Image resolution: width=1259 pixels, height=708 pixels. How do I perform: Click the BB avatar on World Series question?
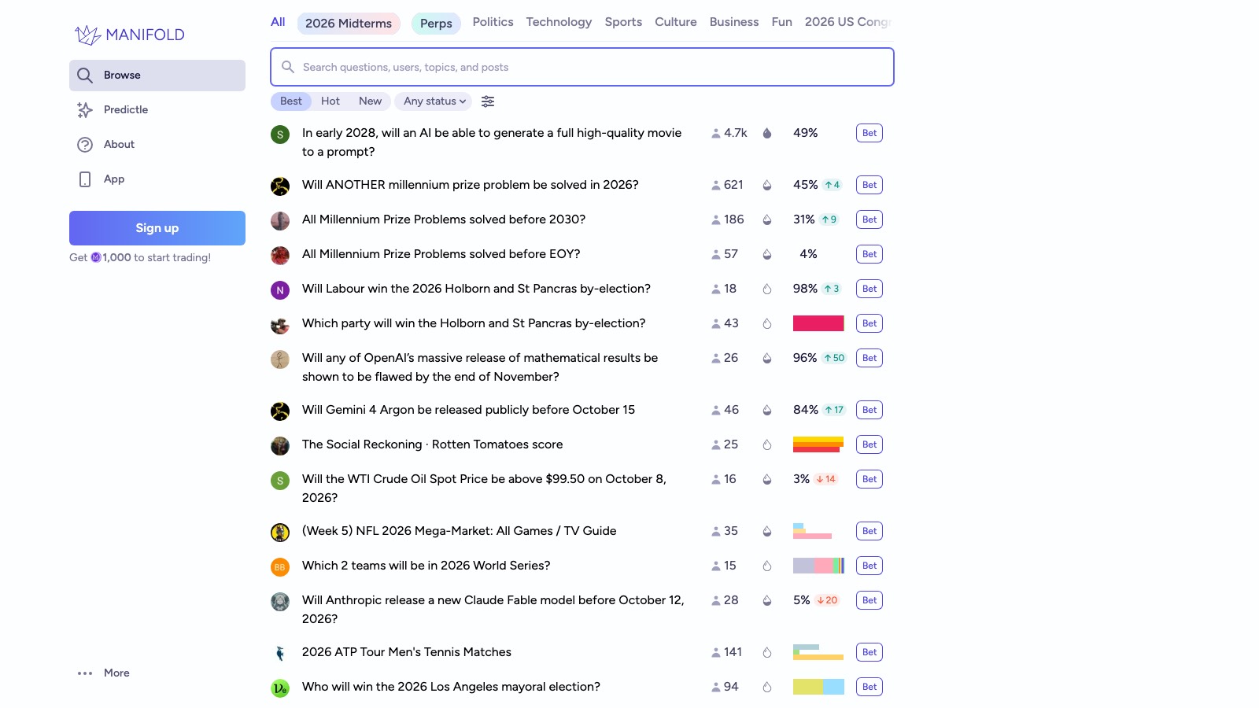click(280, 567)
